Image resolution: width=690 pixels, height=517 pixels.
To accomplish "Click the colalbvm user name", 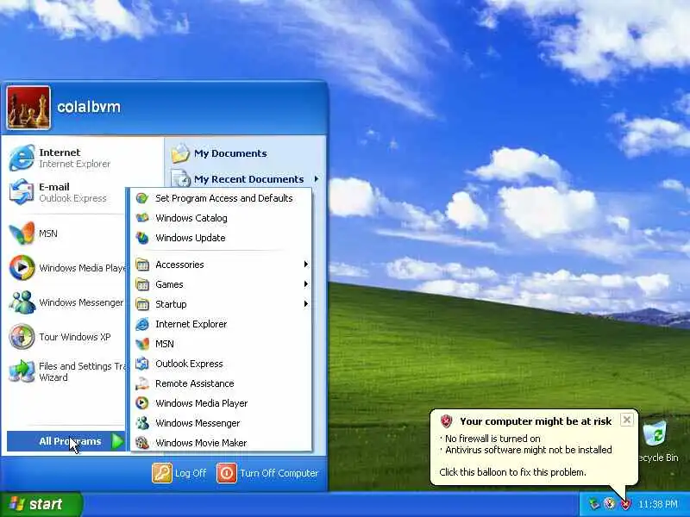I will pos(89,107).
